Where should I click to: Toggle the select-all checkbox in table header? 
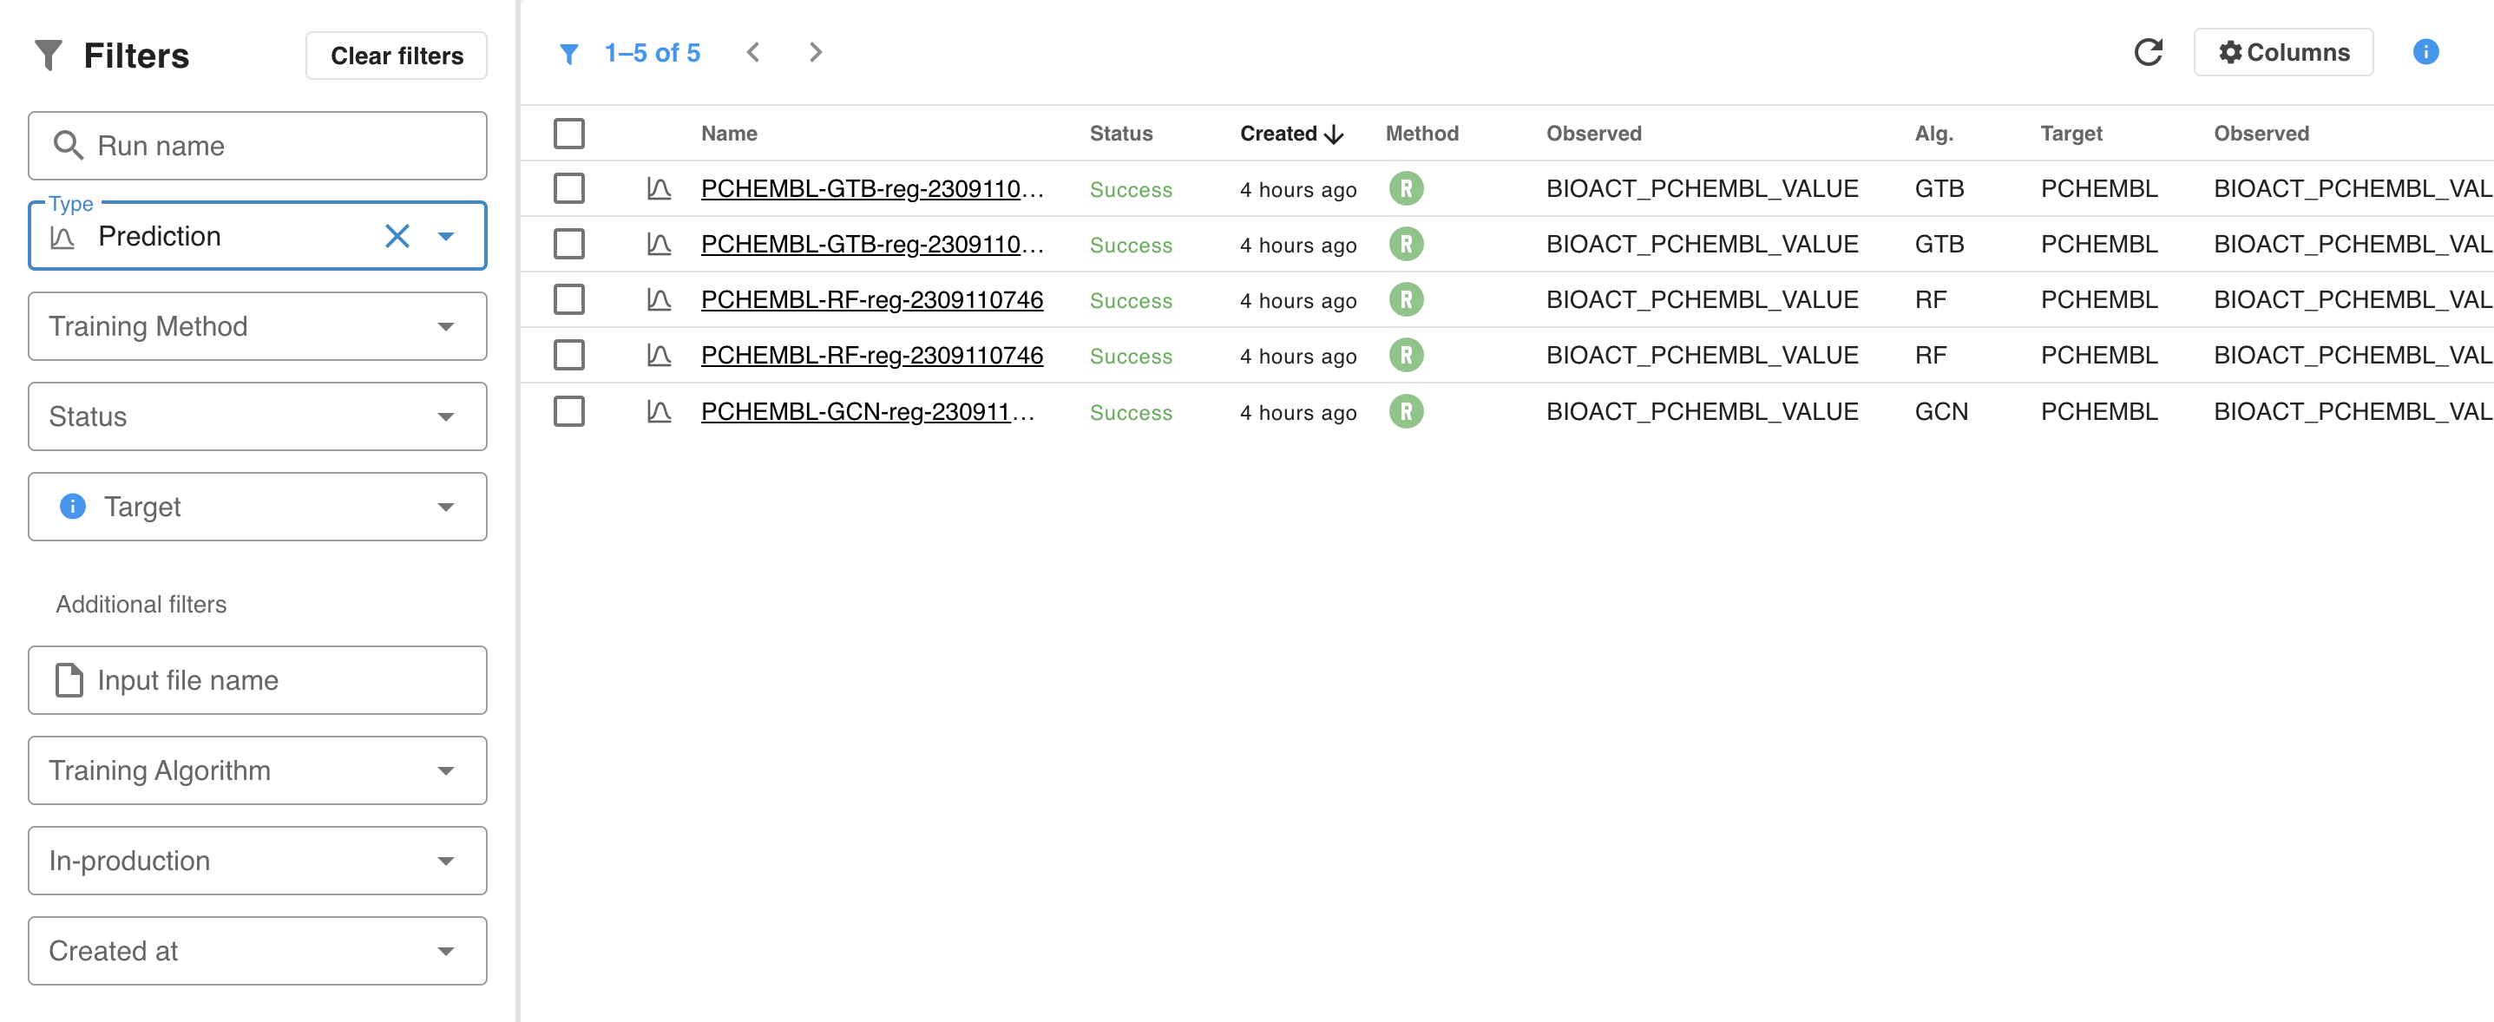(x=569, y=134)
